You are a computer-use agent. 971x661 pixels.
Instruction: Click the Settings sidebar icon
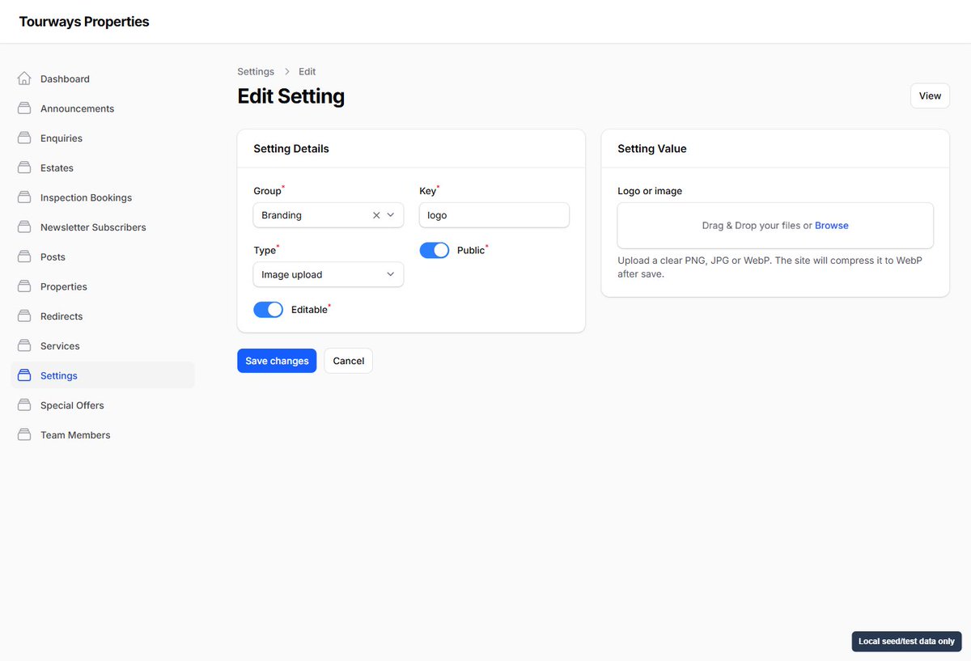click(x=24, y=375)
